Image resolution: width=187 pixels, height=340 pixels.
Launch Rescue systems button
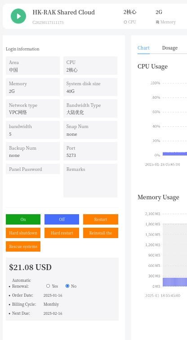pyautogui.click(x=23, y=246)
